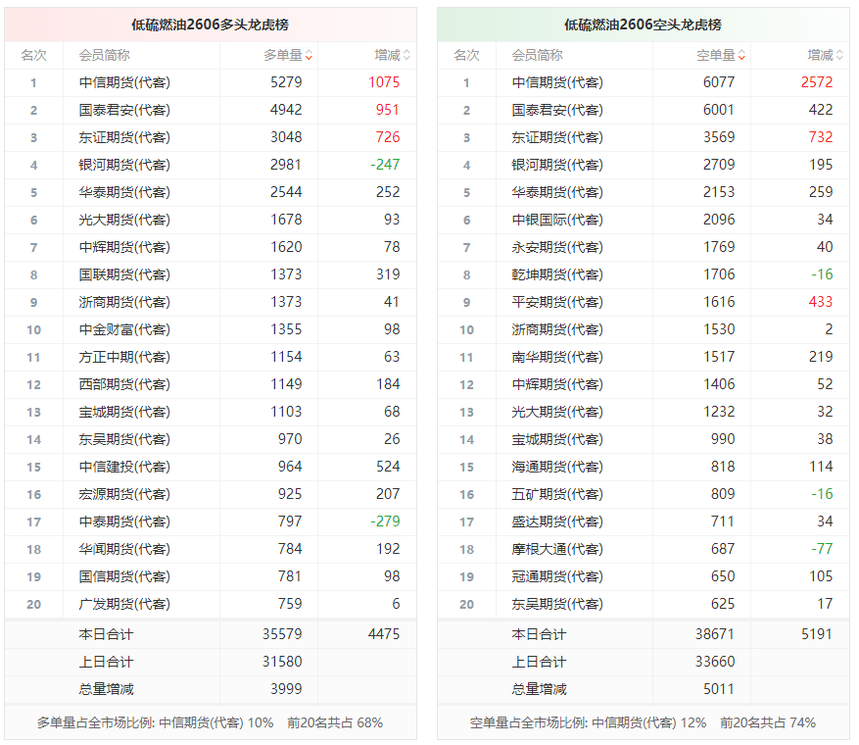Viewport: 859px width, 745px height.
Task: Select 中银国际(代客) row
Action: point(644,220)
